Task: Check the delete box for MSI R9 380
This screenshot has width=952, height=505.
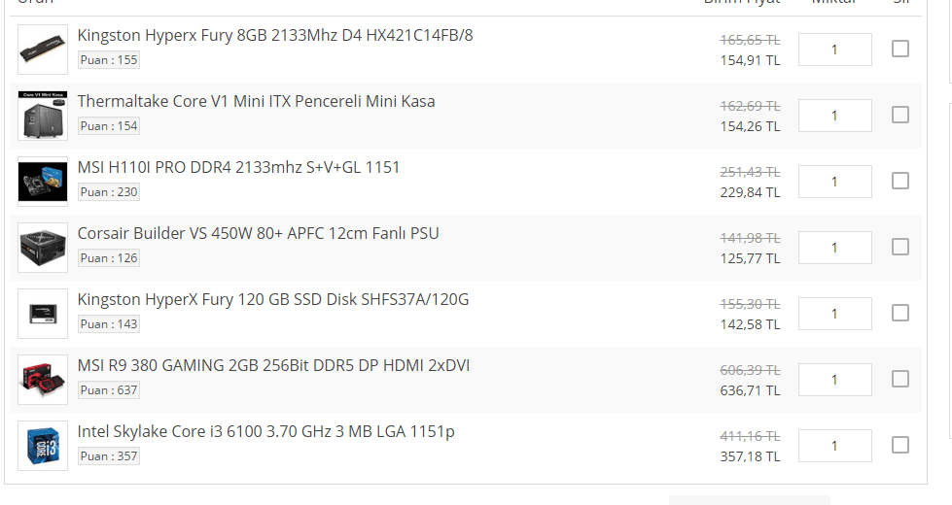Action: (900, 379)
